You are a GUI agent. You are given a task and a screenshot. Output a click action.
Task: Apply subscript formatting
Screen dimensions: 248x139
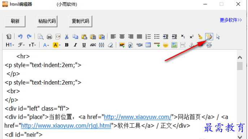click(x=183, y=36)
